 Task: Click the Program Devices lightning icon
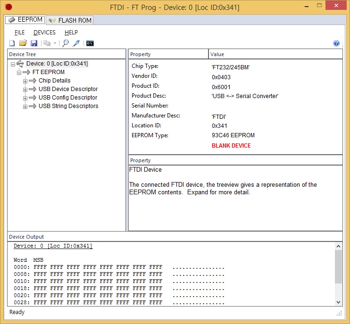coord(76,43)
